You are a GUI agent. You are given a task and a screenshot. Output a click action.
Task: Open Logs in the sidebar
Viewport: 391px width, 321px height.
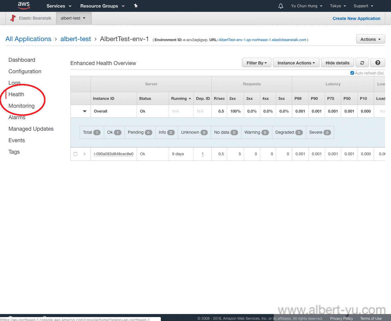[x=15, y=83]
